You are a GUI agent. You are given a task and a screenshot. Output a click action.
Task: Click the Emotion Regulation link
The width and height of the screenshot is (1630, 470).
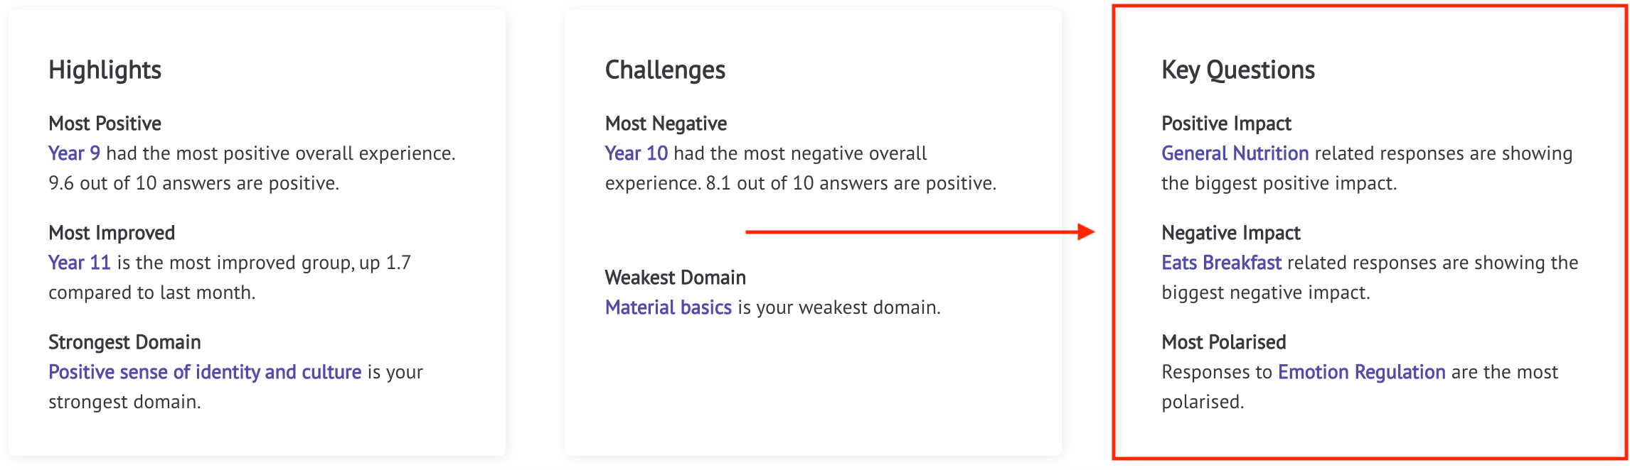click(1362, 372)
